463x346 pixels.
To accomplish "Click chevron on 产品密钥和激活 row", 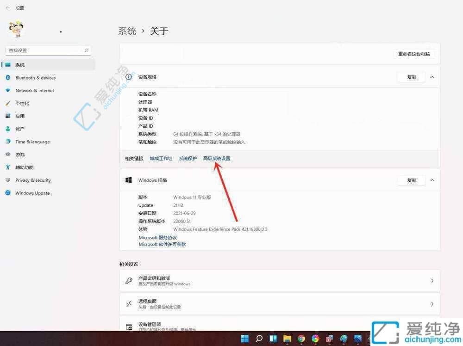I will [432, 281].
